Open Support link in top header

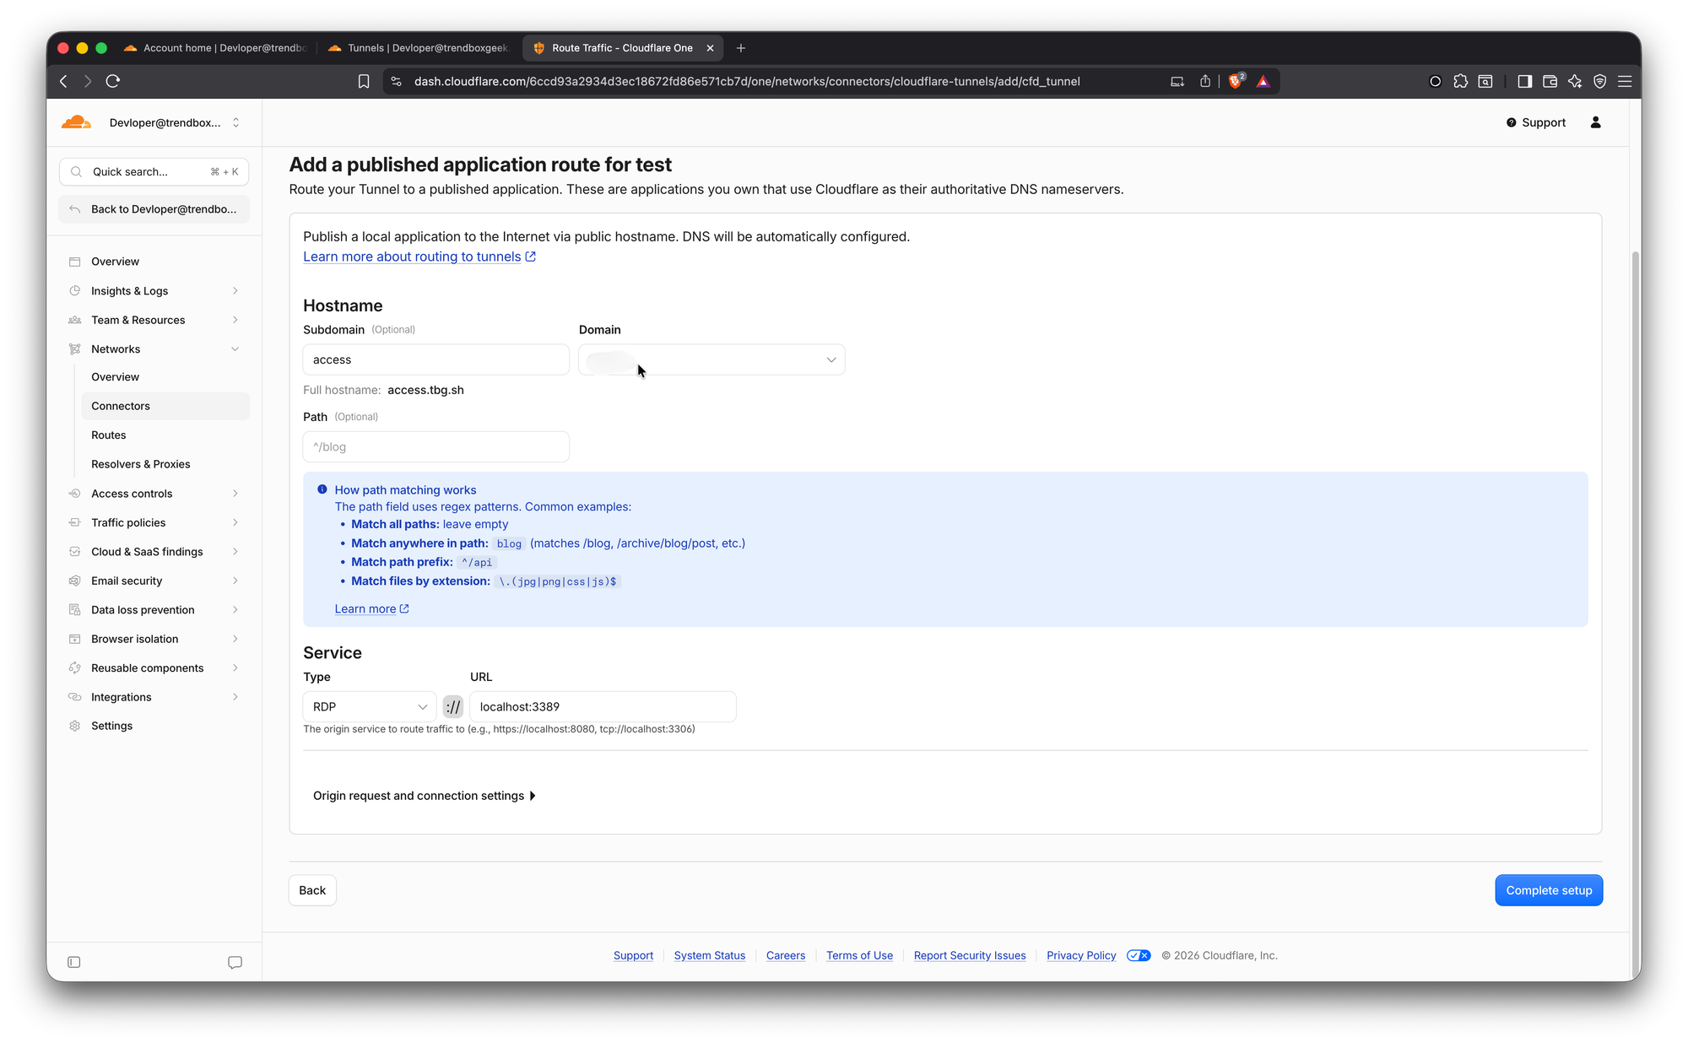click(1536, 122)
